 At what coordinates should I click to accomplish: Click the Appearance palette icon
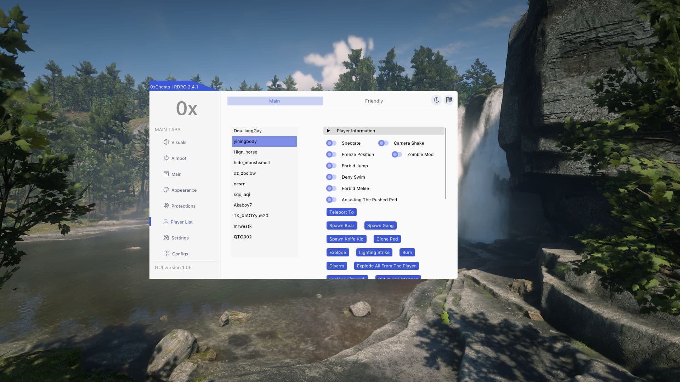coord(166,190)
